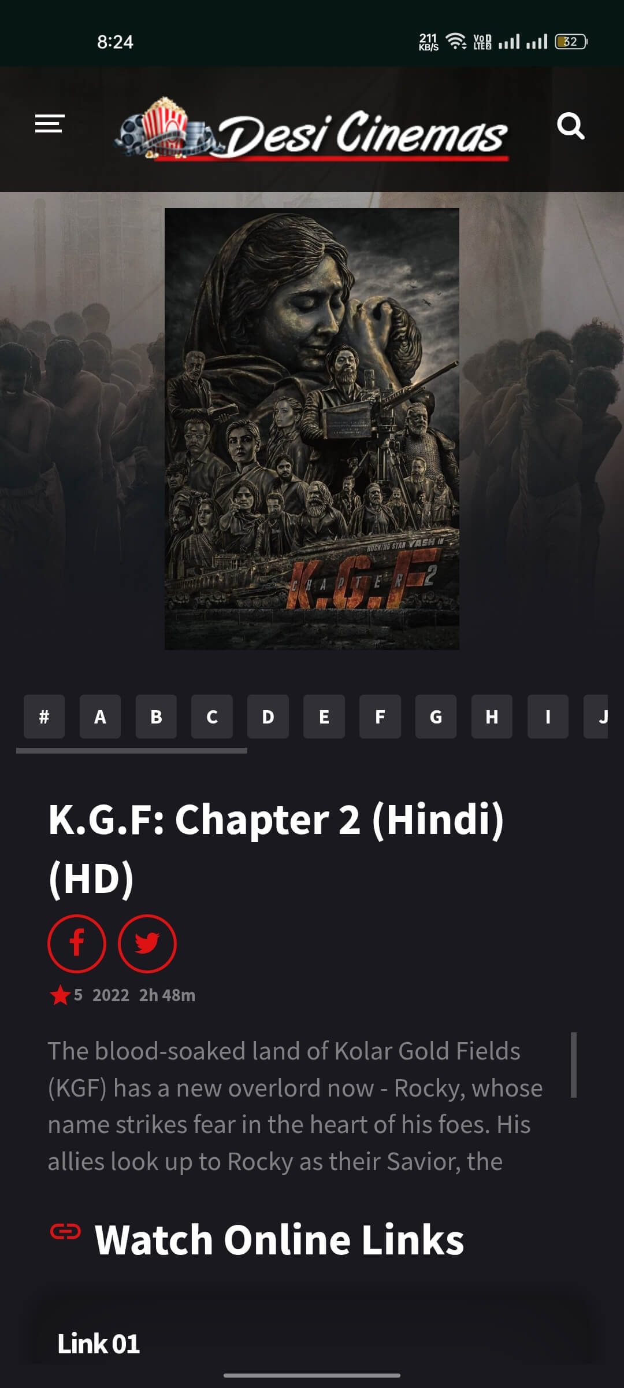Select the # index filter
Viewport: 624px width, 1388px height.
point(44,717)
